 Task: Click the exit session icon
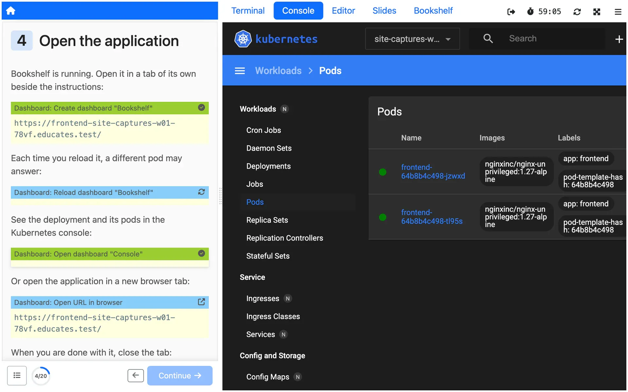pyautogui.click(x=511, y=12)
